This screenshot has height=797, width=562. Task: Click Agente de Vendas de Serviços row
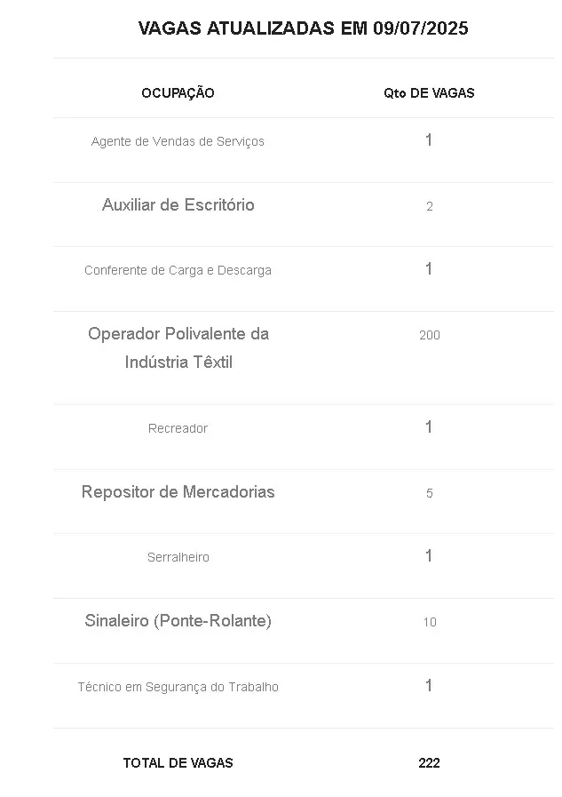(x=178, y=141)
